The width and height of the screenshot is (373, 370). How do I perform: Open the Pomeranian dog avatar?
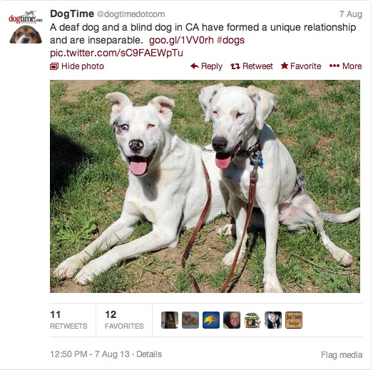pyautogui.click(x=190, y=320)
